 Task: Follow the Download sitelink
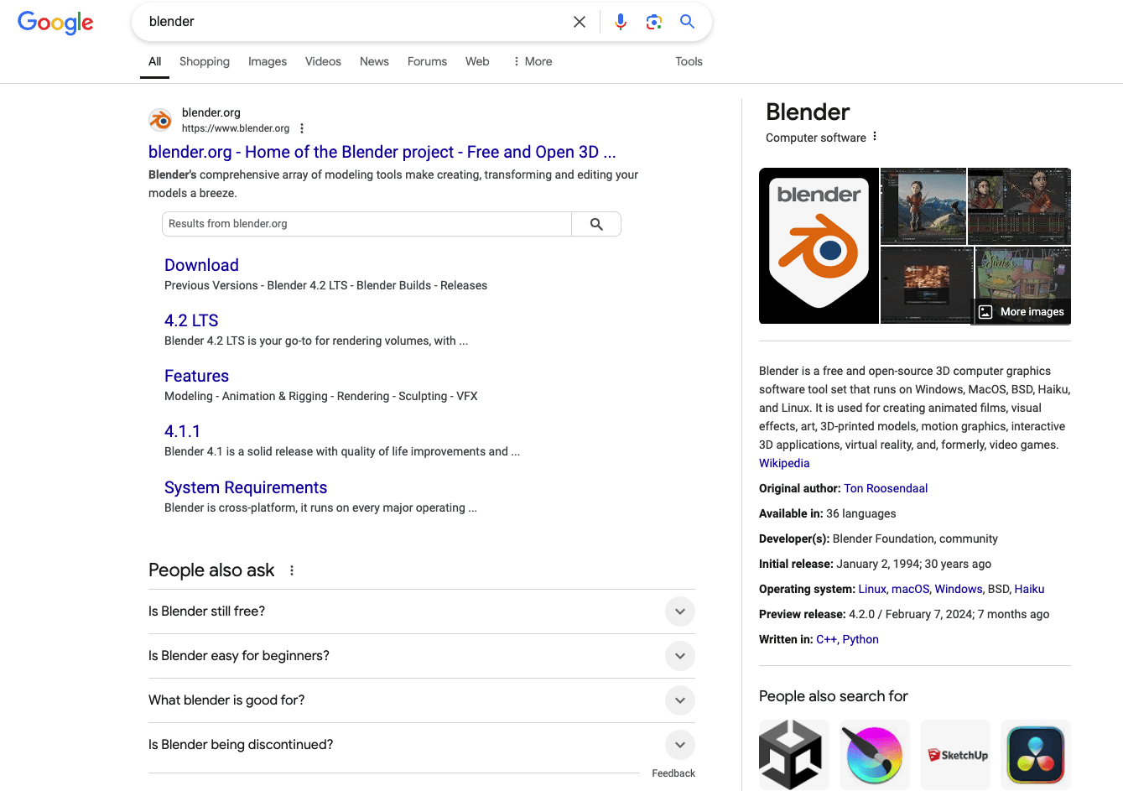point(201,265)
